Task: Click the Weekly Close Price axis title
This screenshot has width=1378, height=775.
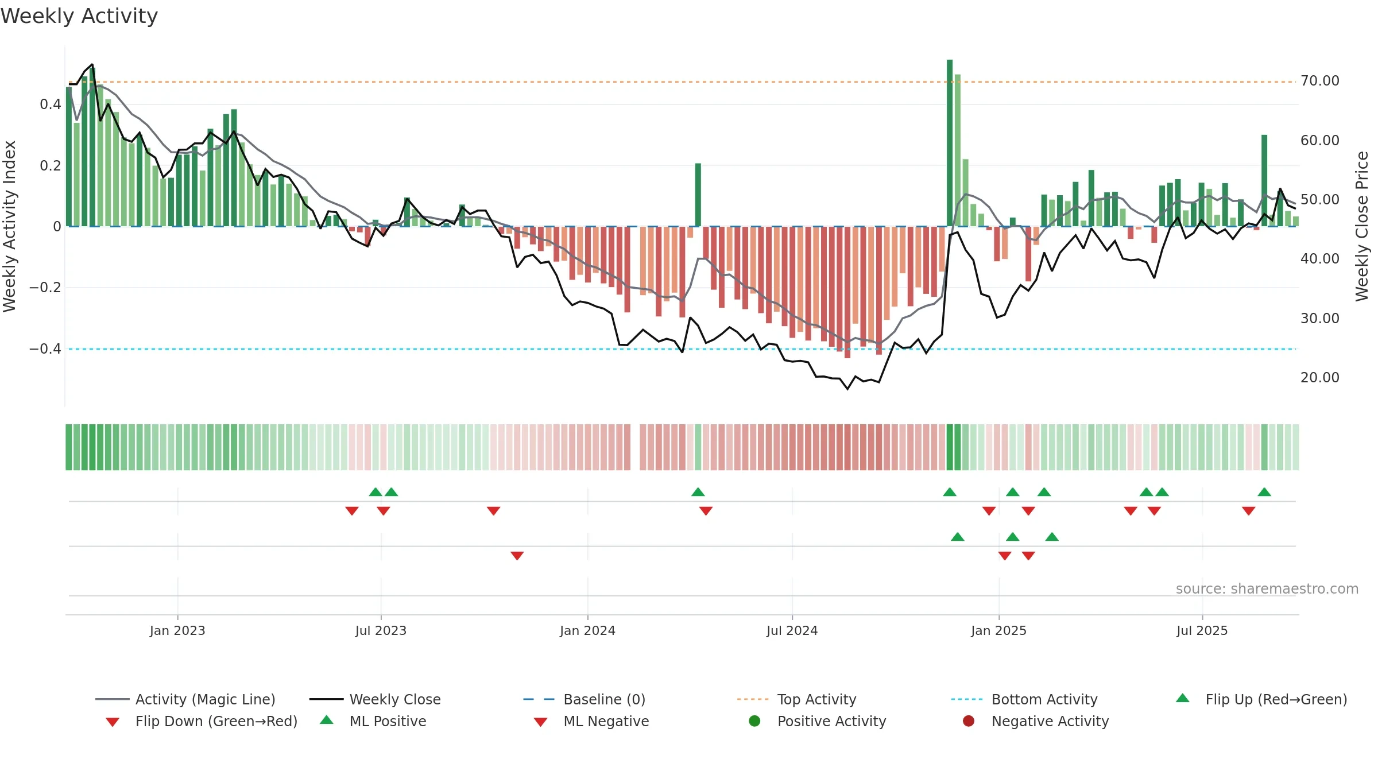Action: [1362, 226]
